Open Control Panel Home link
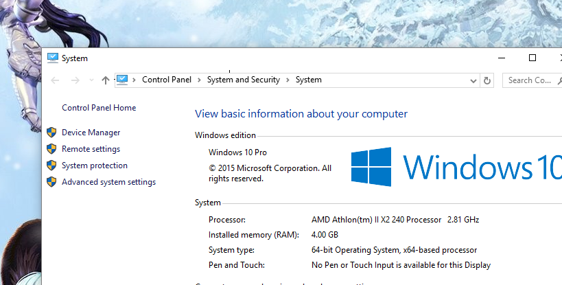562x285 pixels. (x=99, y=108)
